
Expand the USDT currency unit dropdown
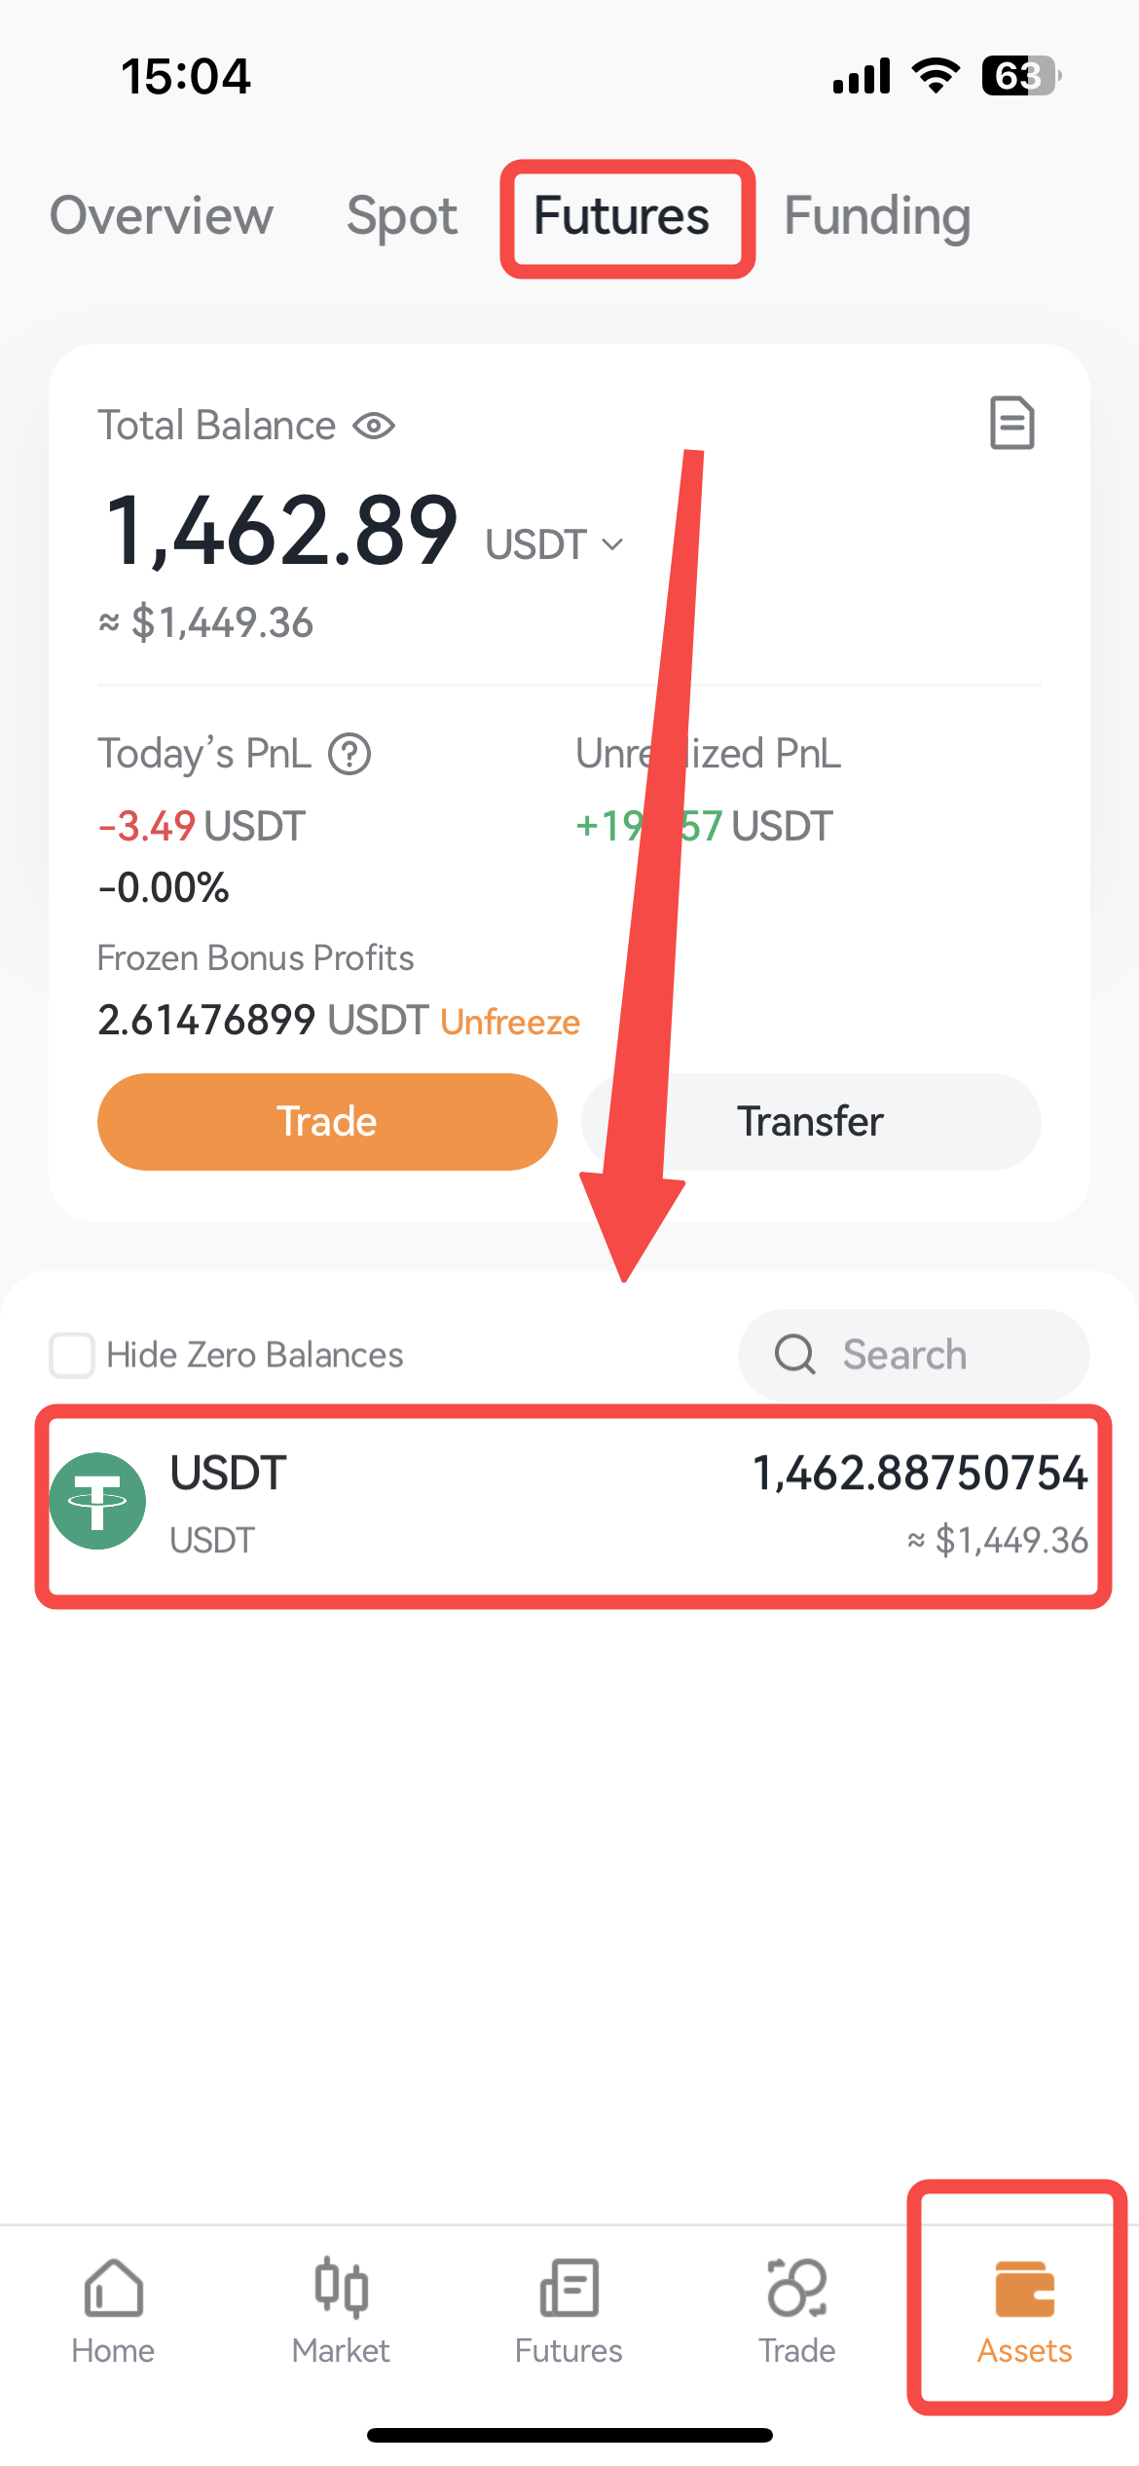[x=554, y=544]
